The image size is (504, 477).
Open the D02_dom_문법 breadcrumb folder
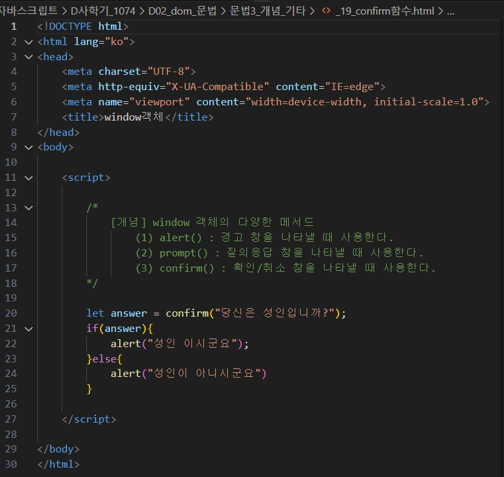tap(182, 11)
